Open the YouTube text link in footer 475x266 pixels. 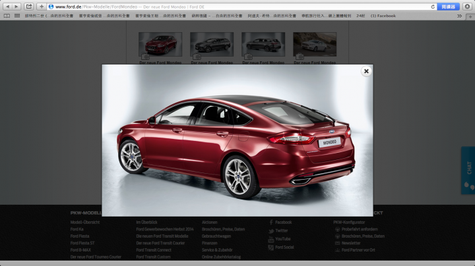coord(283,239)
